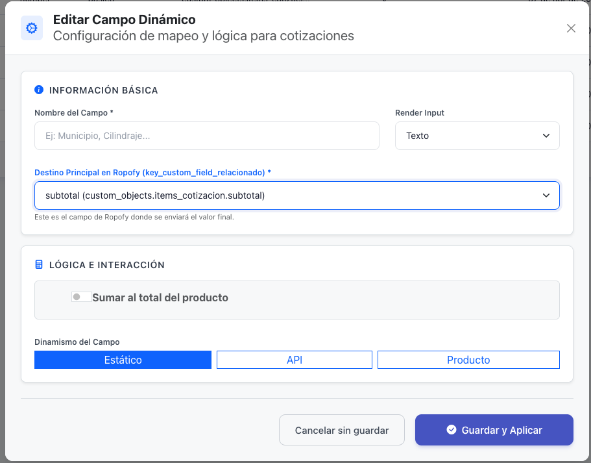Click the Sumar al total del producto label

pyautogui.click(x=160, y=297)
